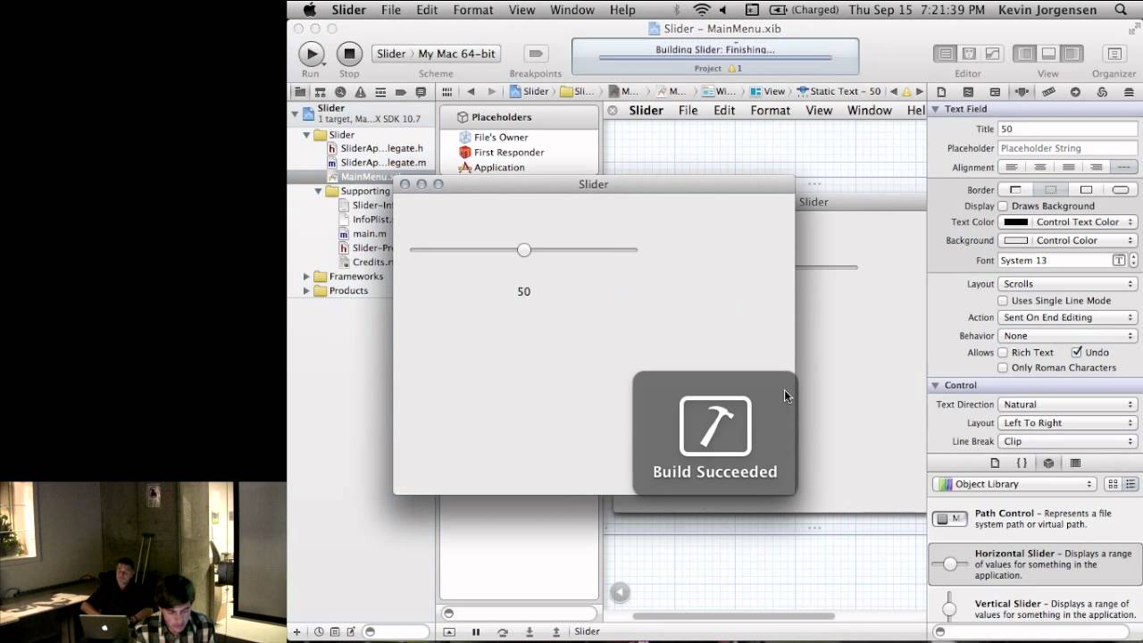The height and width of the screenshot is (643, 1143).
Task: Show the Issue navigator warning icon
Action: pos(360,92)
